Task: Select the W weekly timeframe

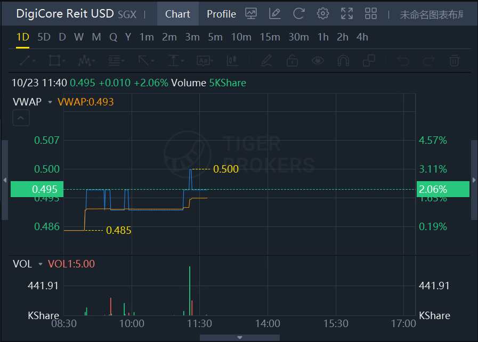Action: pyautogui.click(x=79, y=37)
